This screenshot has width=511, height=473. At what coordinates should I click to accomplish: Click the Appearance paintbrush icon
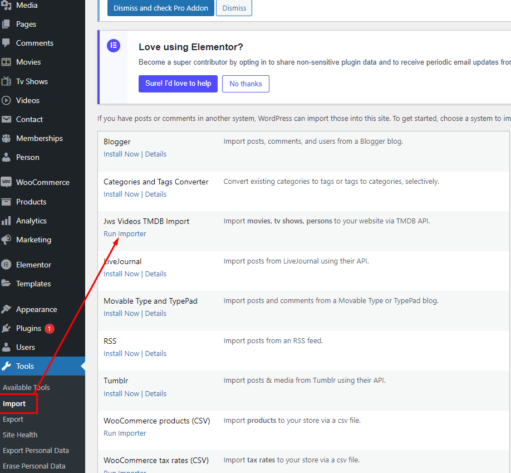tap(6, 309)
